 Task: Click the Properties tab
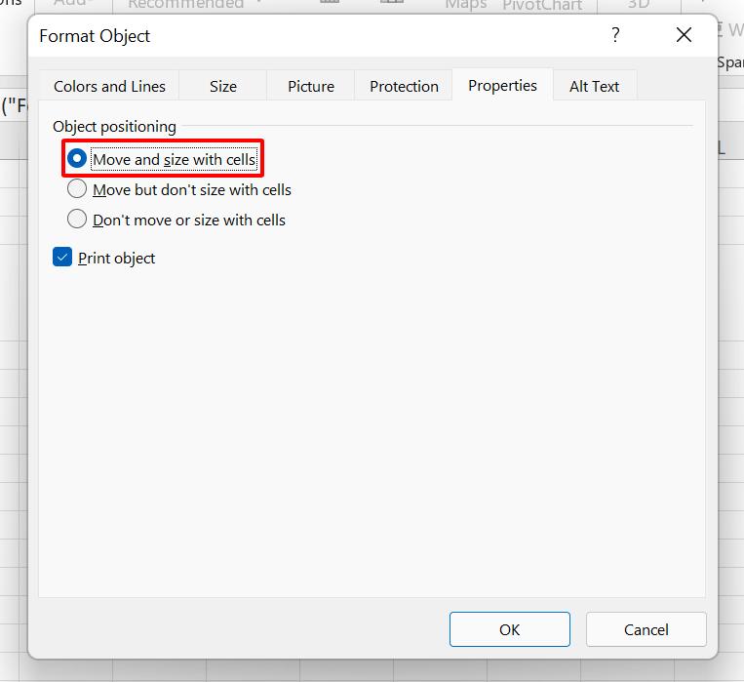[502, 86]
